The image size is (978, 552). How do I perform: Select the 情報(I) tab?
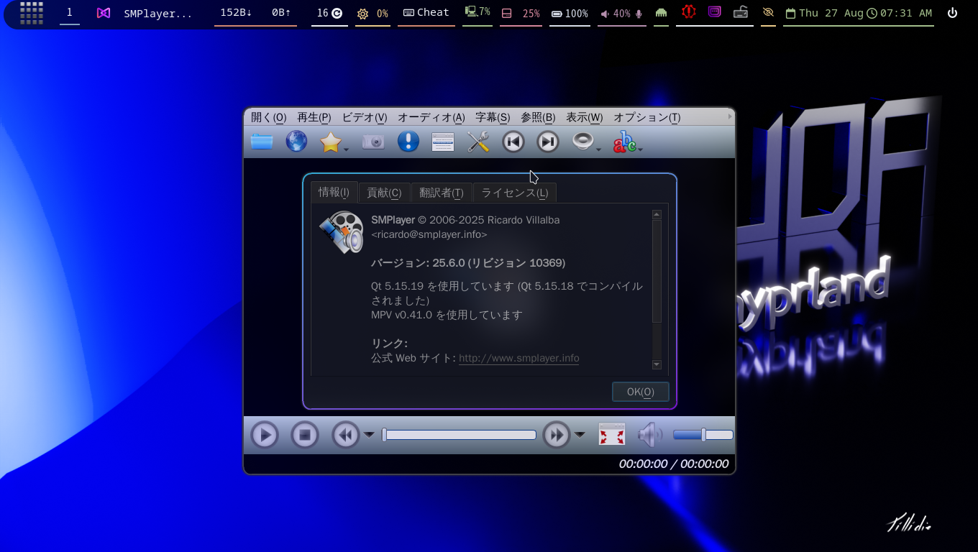(334, 192)
